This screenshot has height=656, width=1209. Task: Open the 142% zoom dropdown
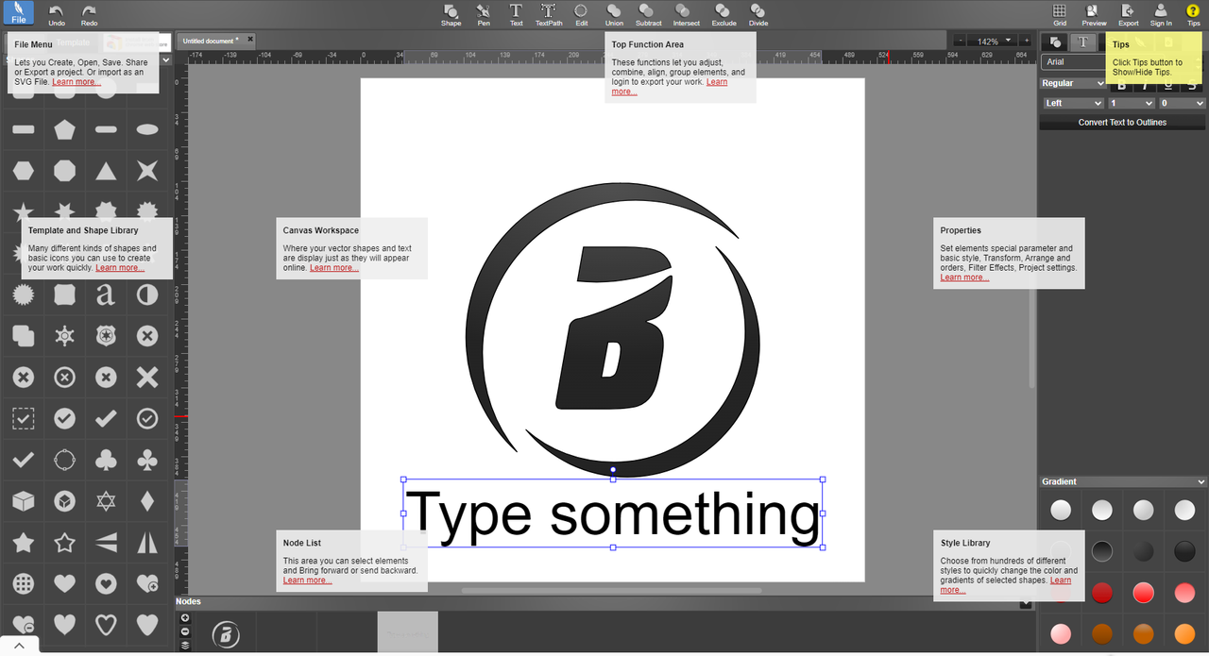click(x=992, y=41)
